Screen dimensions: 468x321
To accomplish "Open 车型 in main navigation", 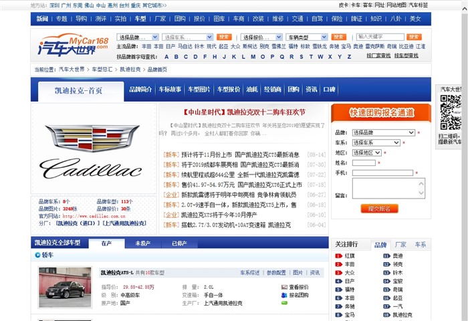I will coord(140,19).
